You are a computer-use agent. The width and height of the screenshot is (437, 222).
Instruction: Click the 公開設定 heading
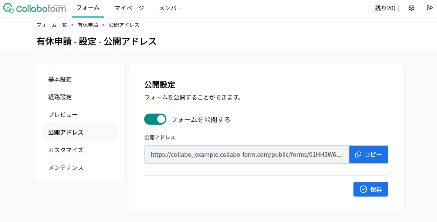pyautogui.click(x=160, y=84)
